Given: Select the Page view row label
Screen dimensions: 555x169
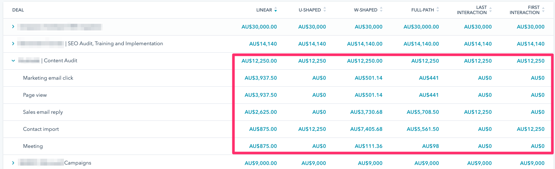Looking at the screenshot, I should [35, 95].
